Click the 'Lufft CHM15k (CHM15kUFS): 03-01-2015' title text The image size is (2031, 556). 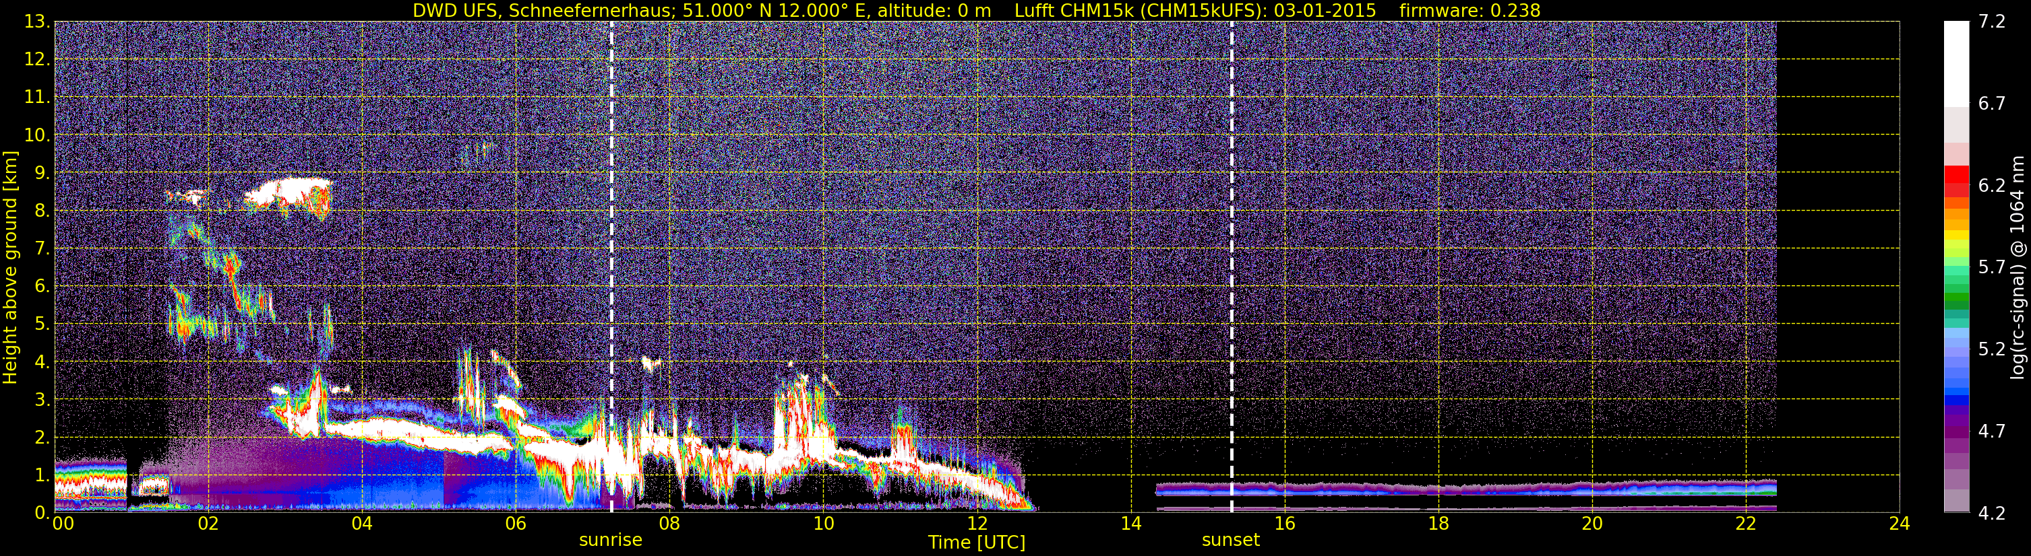(x=1195, y=10)
